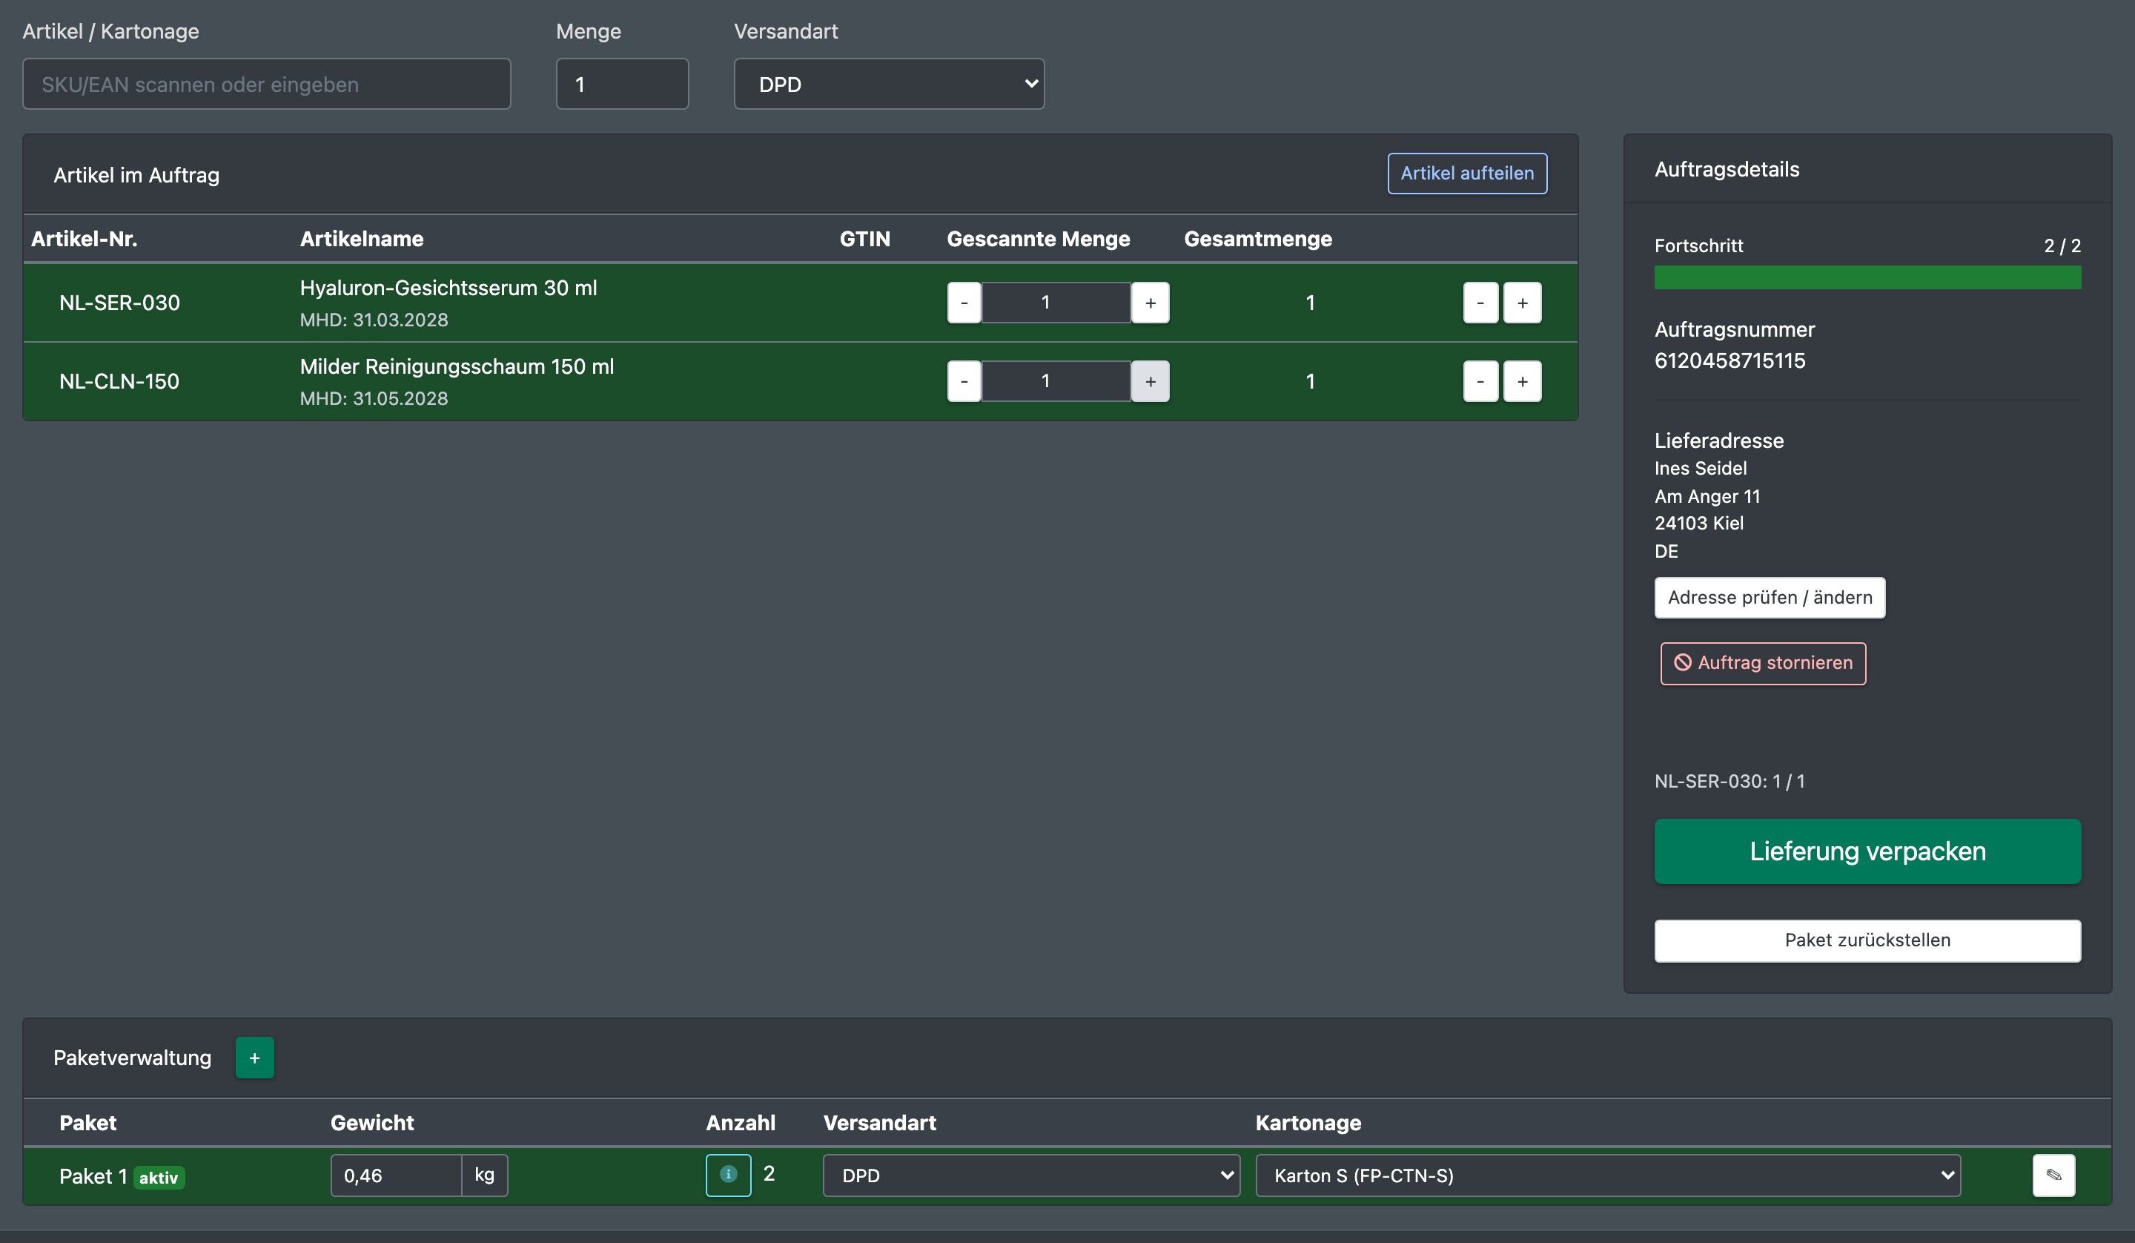Click the 2 / 2 progress count
Viewport: 2135px width, 1243px height.
(2062, 246)
